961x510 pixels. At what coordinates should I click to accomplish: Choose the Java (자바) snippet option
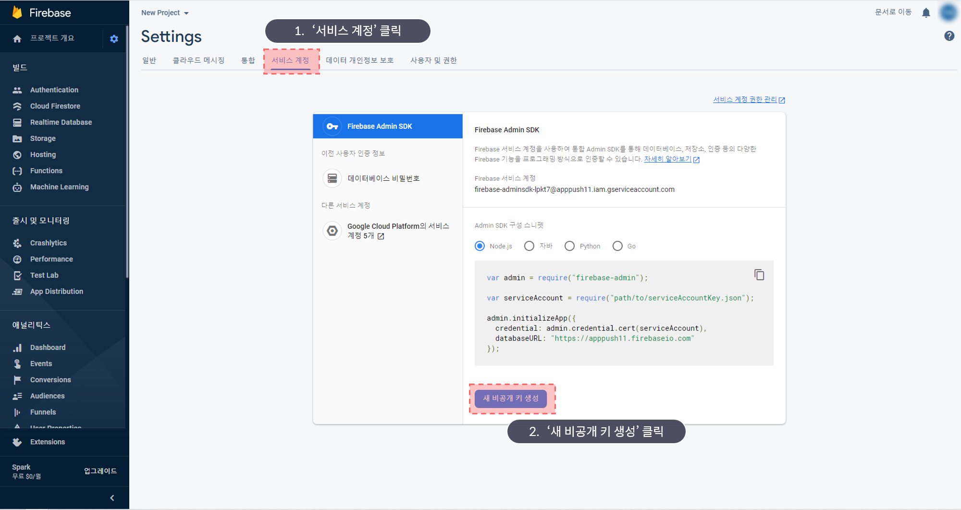click(x=529, y=246)
